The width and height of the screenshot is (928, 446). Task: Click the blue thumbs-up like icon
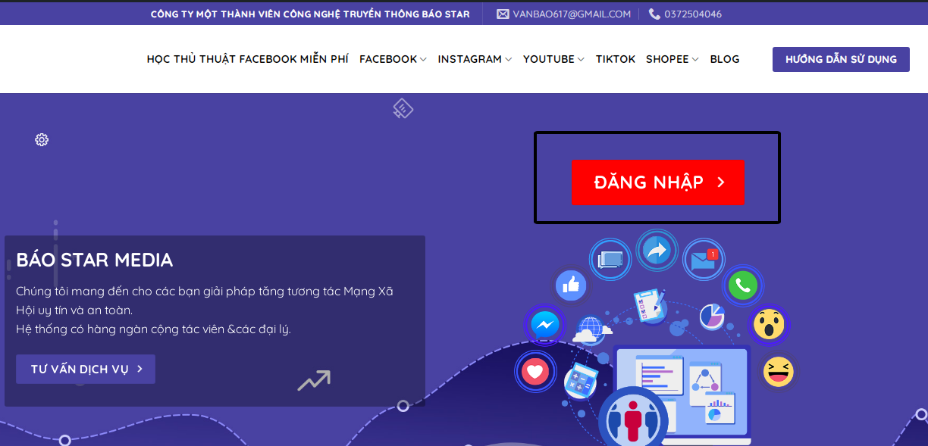tap(571, 285)
